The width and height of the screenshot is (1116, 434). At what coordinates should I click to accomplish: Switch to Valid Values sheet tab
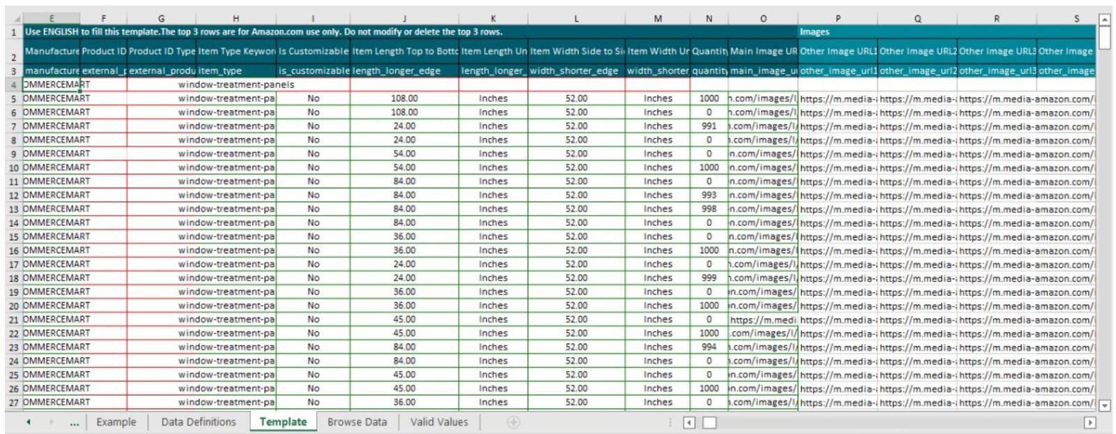[439, 422]
